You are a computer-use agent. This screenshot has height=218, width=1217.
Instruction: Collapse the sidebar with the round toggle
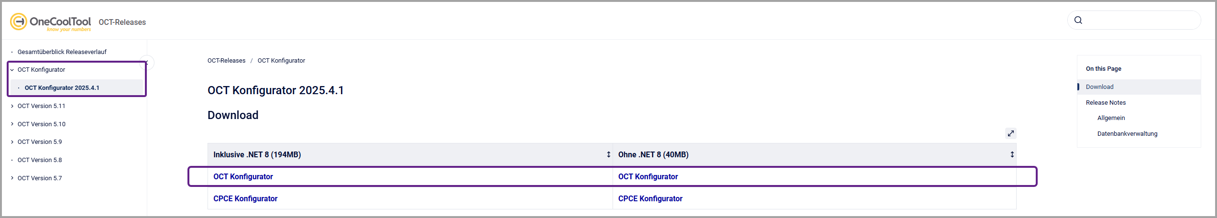point(148,63)
